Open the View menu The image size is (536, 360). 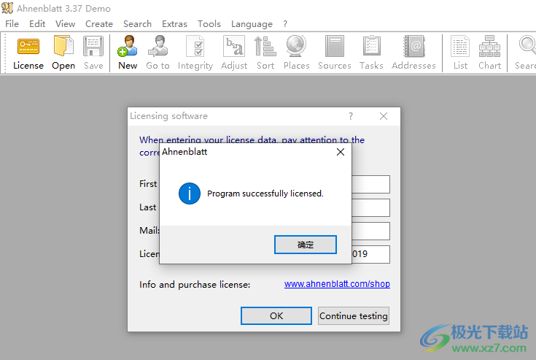coord(66,24)
